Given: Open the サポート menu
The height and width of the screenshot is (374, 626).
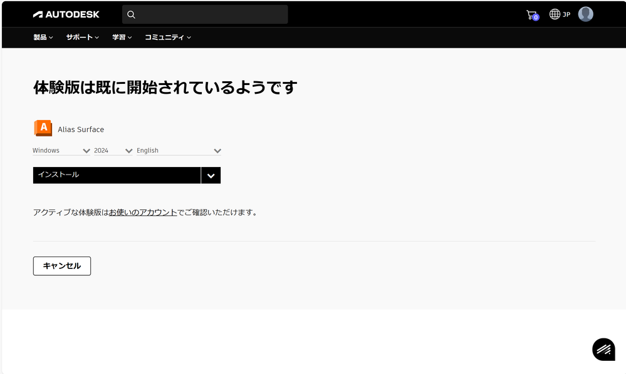Looking at the screenshot, I should 82,38.
